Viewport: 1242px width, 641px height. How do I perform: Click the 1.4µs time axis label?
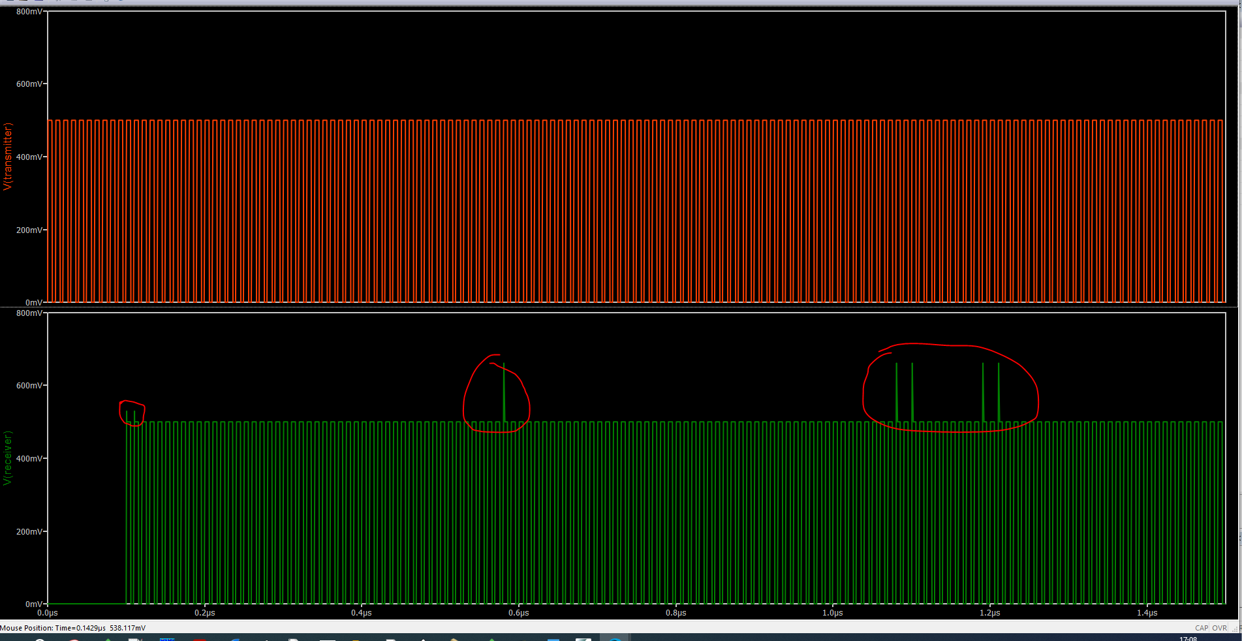click(x=1147, y=613)
